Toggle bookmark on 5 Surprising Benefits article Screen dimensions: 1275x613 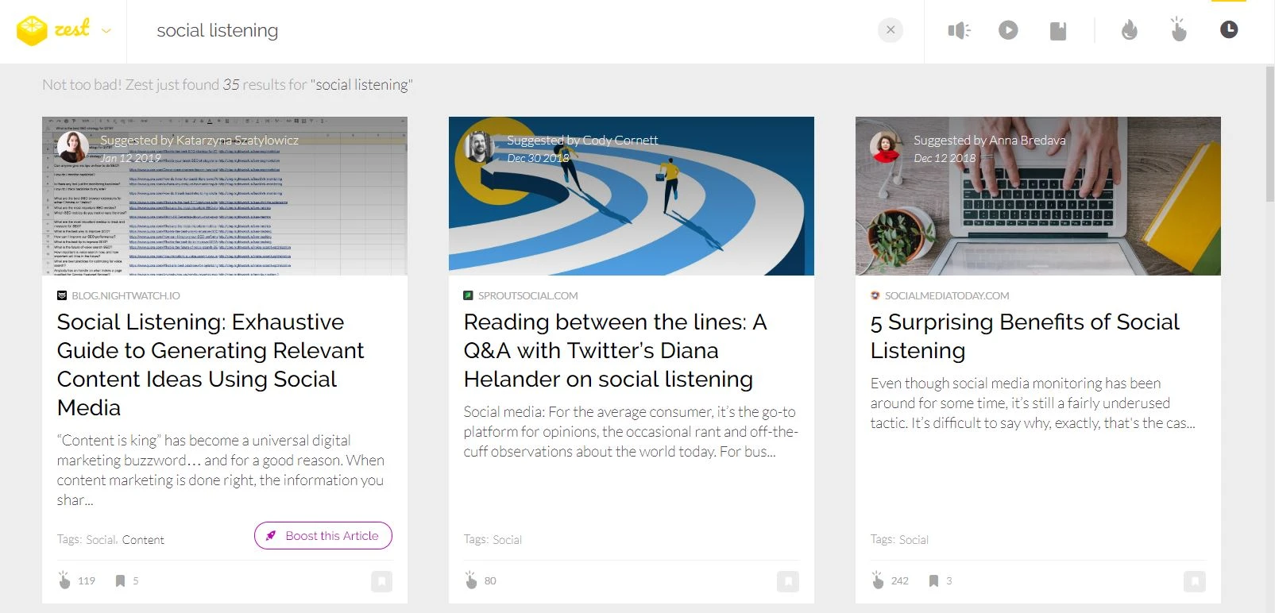coord(1195,581)
